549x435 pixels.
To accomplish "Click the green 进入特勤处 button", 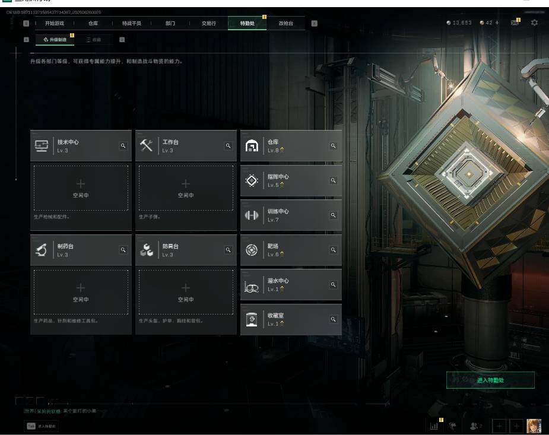I will tap(490, 380).
